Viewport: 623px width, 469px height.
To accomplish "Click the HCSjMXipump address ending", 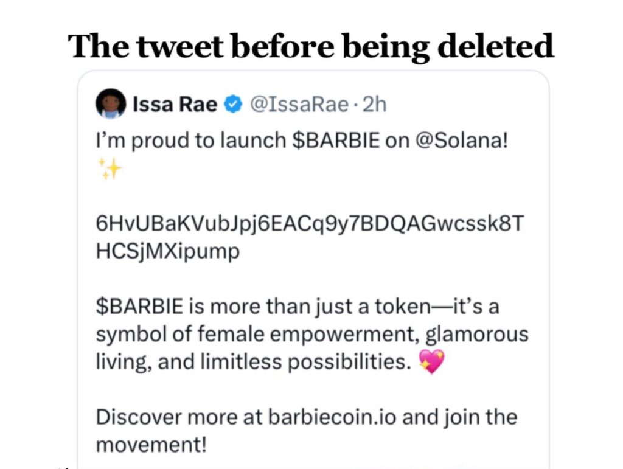I will 168,252.
